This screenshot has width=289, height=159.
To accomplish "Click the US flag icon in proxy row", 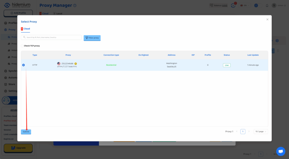I will pyautogui.click(x=59, y=64).
